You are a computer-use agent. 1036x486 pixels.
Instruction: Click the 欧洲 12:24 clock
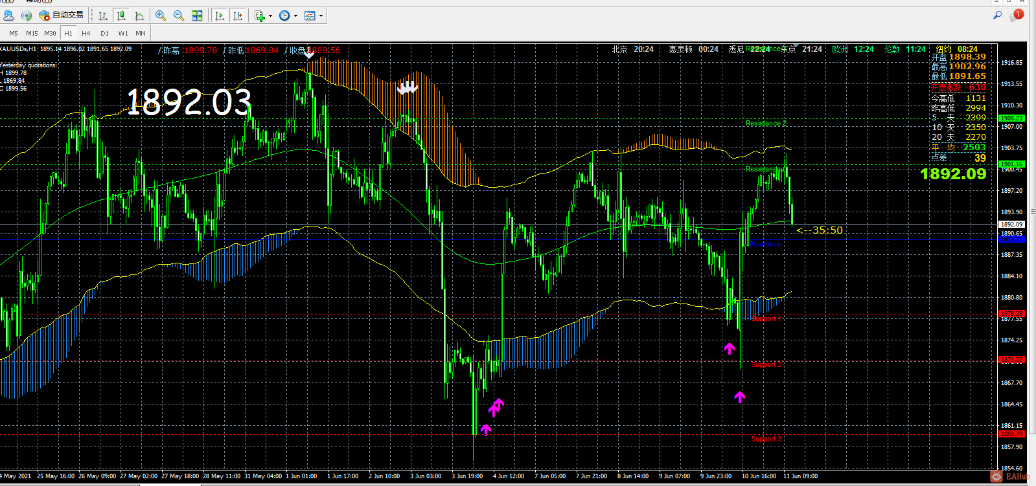point(853,49)
